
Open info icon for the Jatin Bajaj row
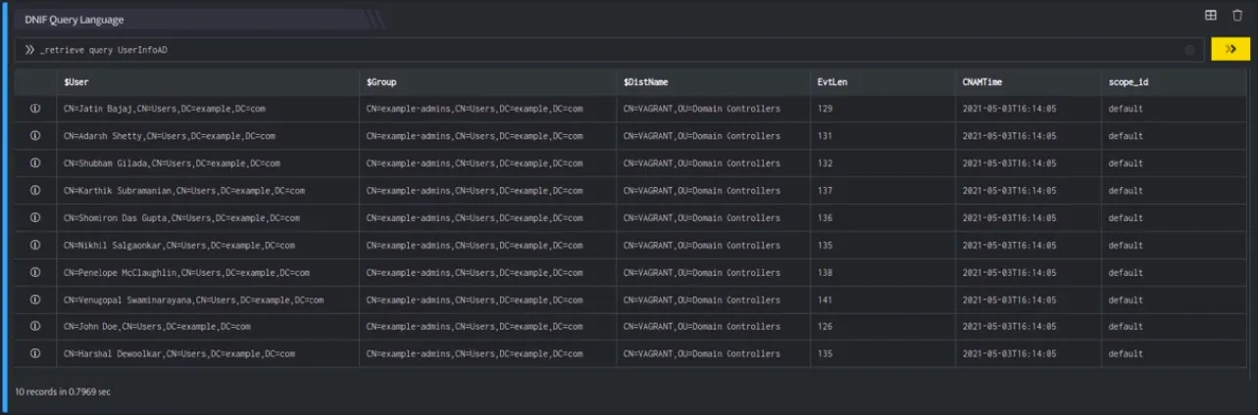pos(35,109)
